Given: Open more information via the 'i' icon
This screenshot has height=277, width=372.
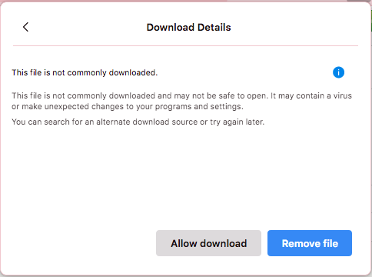Looking at the screenshot, I should pyautogui.click(x=338, y=72).
